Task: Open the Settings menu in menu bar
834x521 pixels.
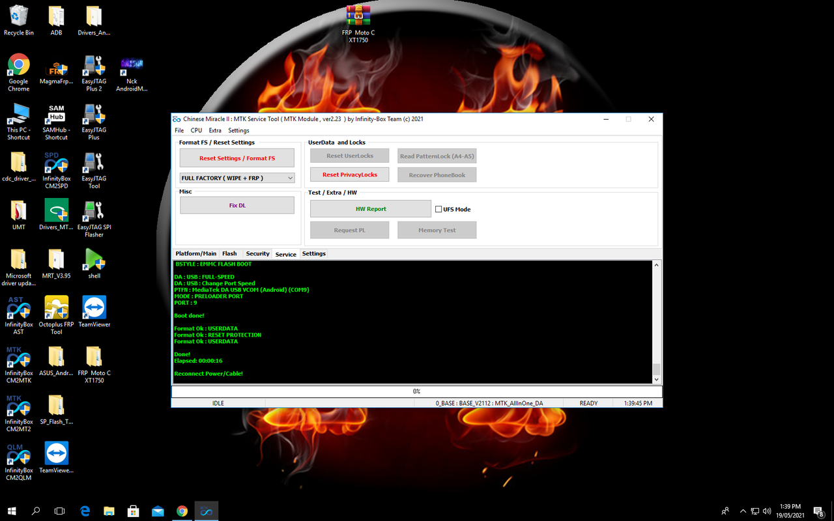Action: [x=238, y=130]
